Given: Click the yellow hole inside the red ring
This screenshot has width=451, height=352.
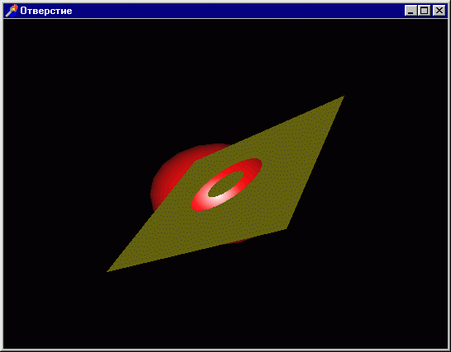Looking at the screenshot, I should [x=225, y=184].
